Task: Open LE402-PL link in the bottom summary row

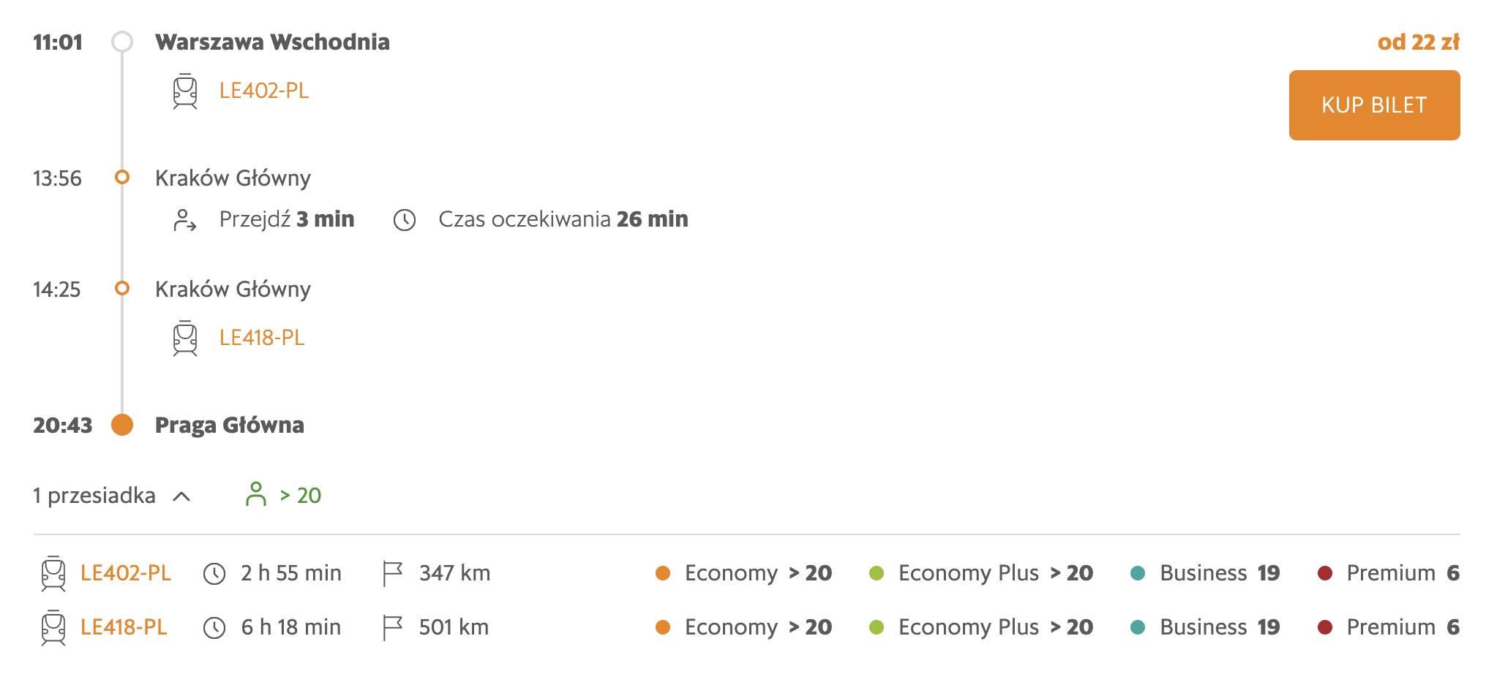Action: pos(126,574)
